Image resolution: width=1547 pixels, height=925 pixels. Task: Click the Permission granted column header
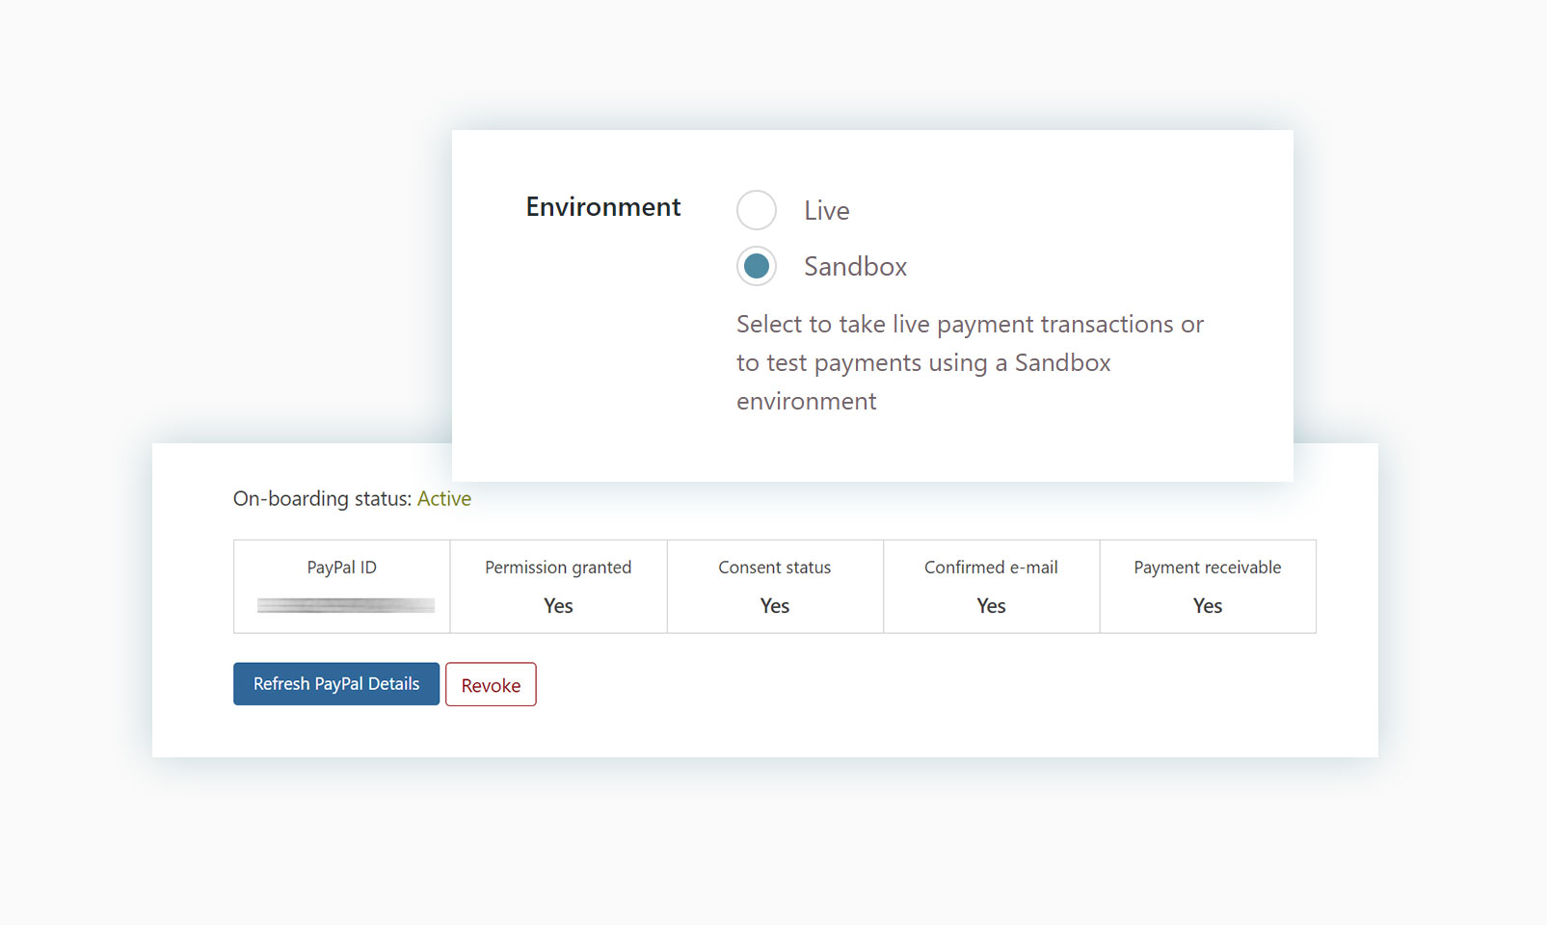558,568
